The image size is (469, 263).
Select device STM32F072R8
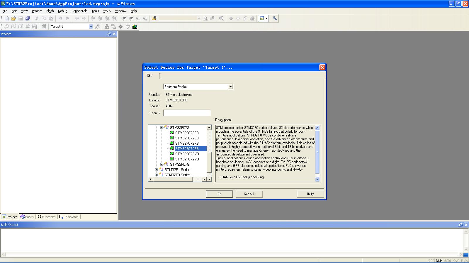pos(187,143)
